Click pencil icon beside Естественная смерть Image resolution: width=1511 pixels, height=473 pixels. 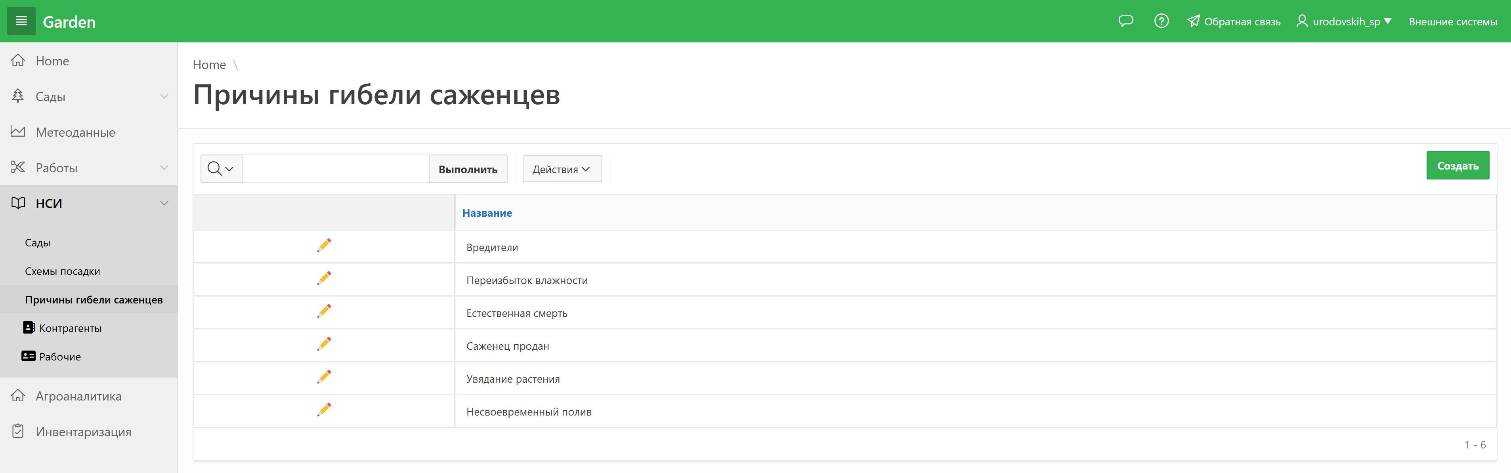(324, 311)
